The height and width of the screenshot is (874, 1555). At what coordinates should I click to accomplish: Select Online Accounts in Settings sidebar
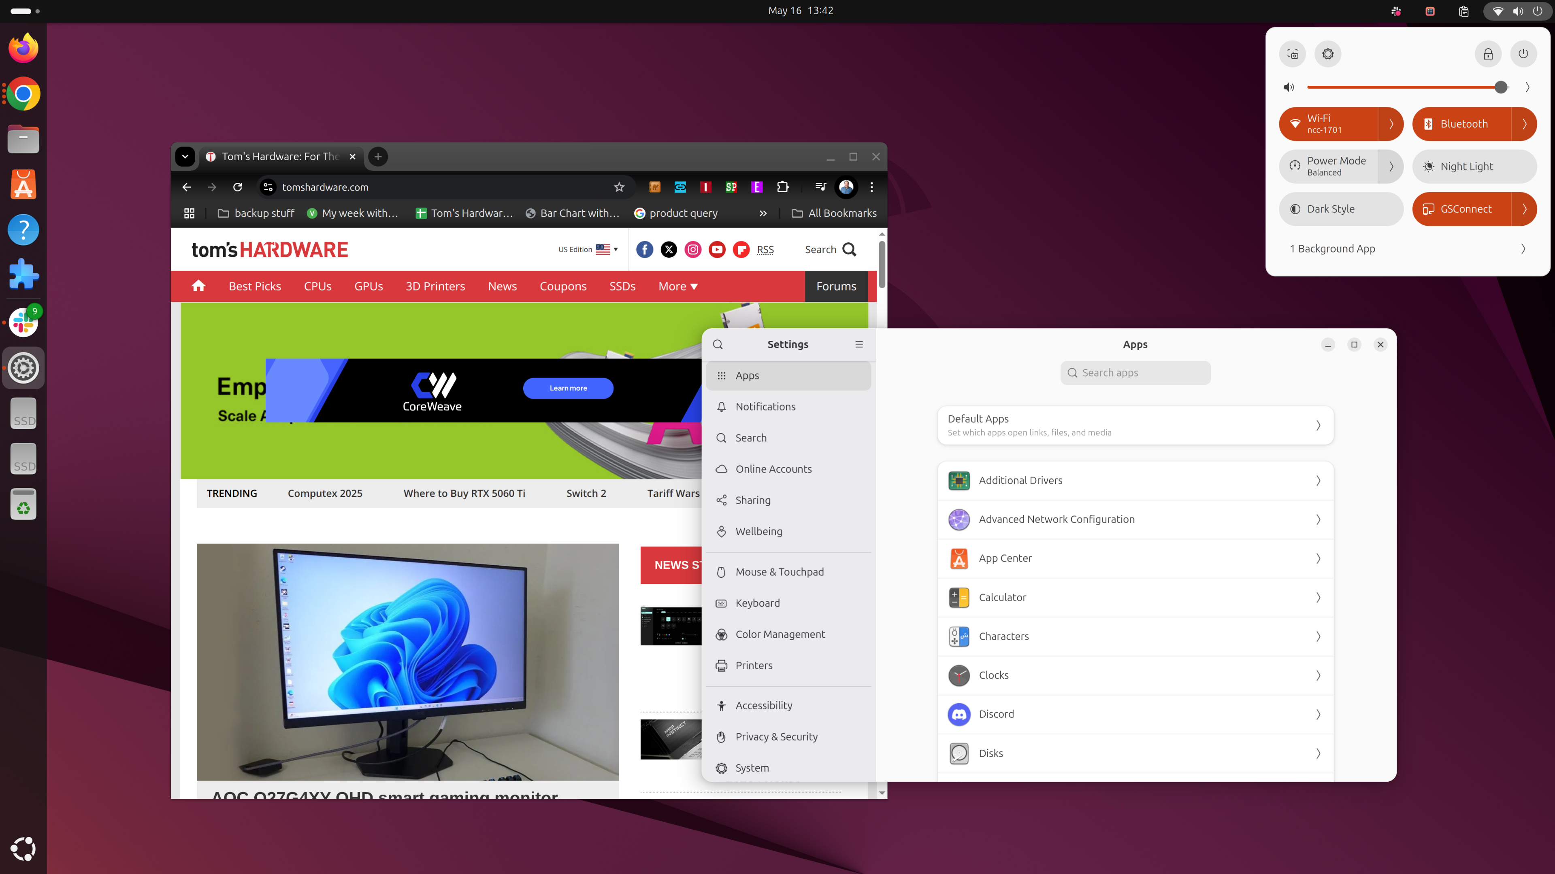(x=788, y=469)
